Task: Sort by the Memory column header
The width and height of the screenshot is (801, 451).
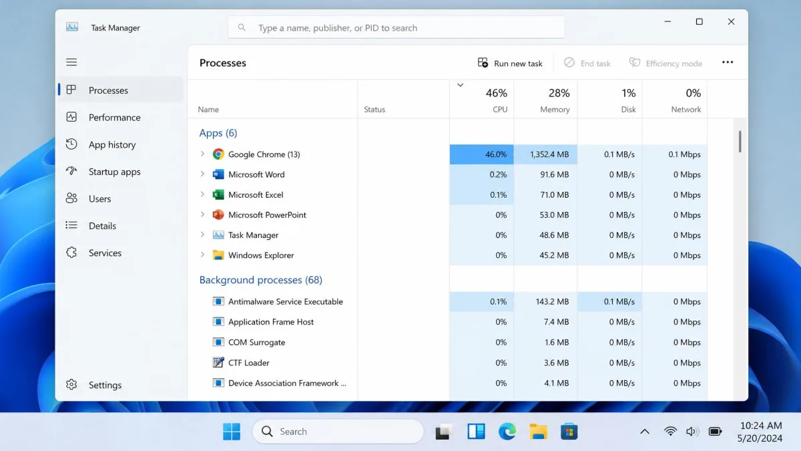Action: [x=545, y=100]
